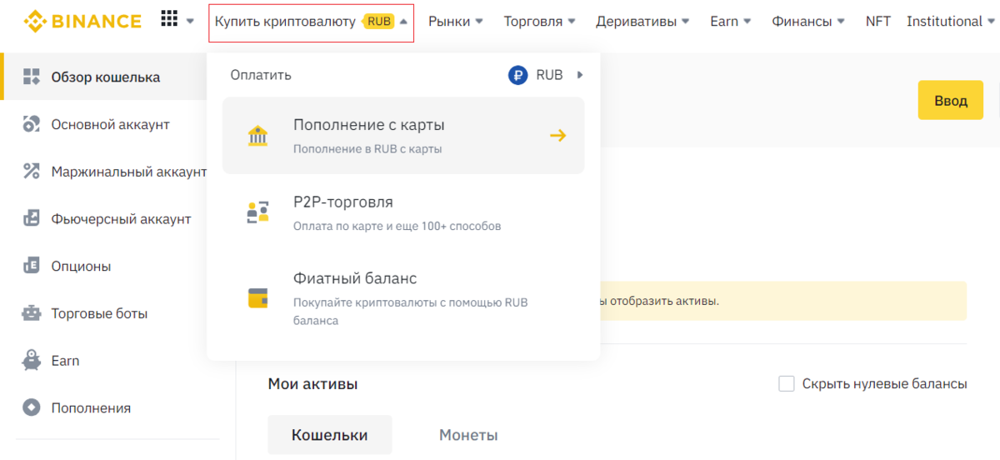Click Маржинальный аккаунт percent icon
This screenshot has height=460, width=1000.
32,172
